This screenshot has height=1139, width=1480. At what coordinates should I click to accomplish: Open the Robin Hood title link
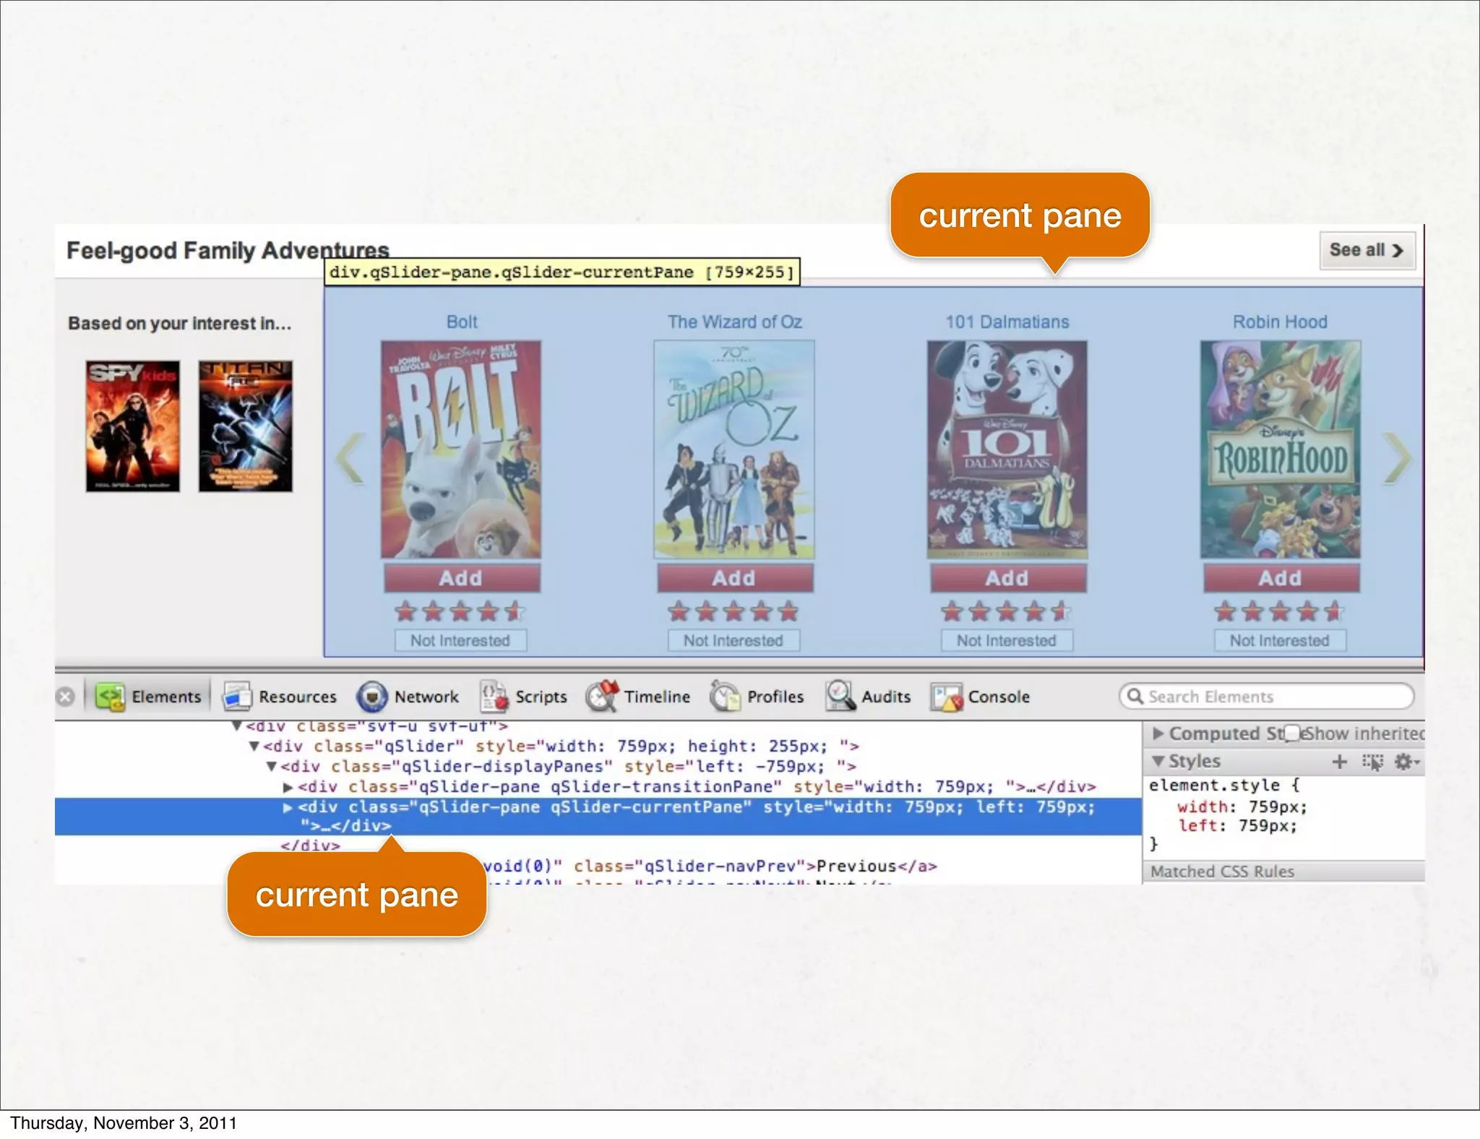1280,322
